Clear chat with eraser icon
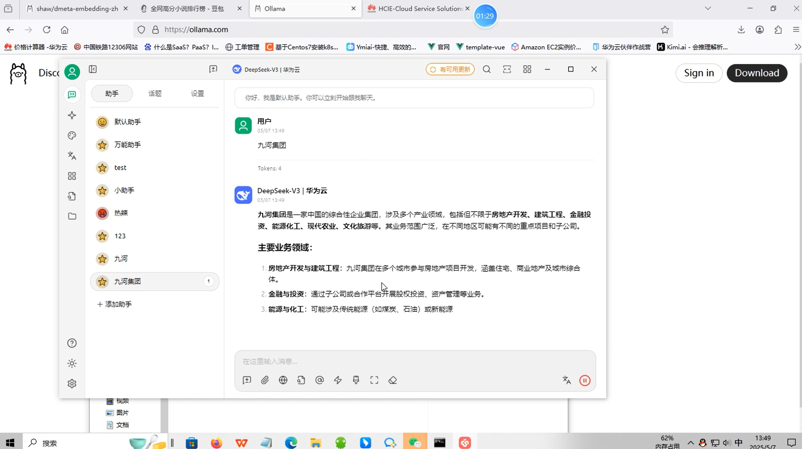This screenshot has width=802, height=449. [392, 380]
